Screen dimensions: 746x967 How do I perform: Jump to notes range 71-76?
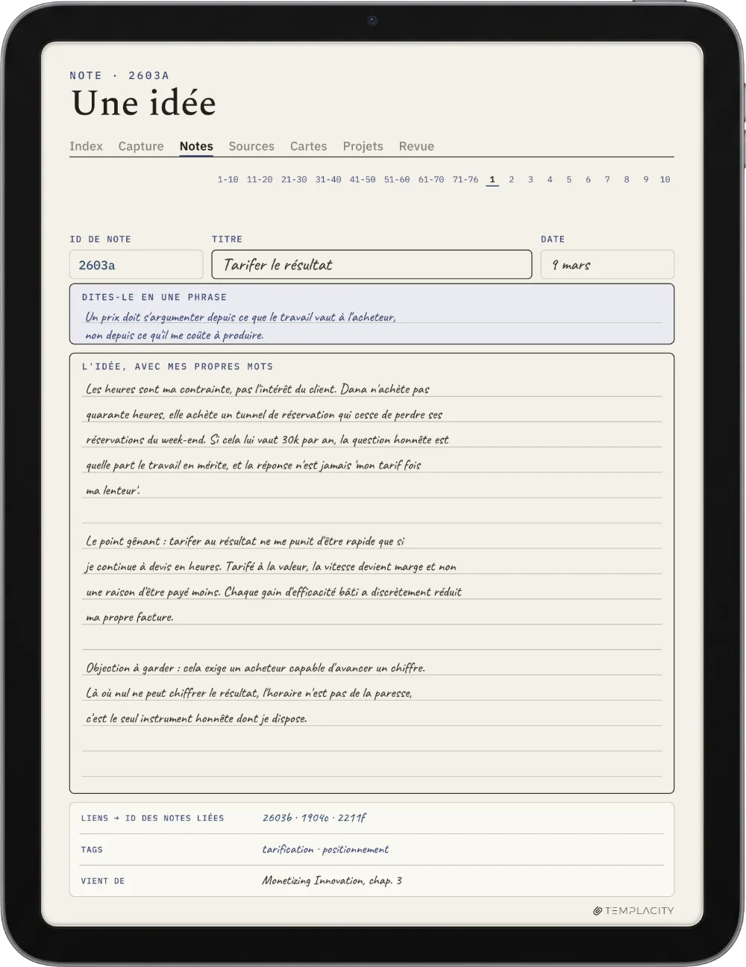point(466,180)
